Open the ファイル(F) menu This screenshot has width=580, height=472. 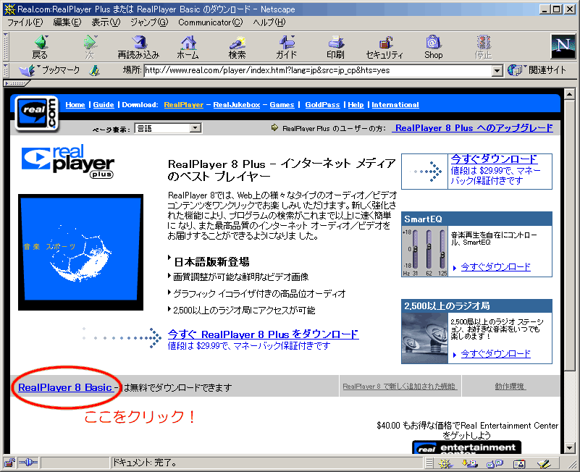(x=25, y=22)
